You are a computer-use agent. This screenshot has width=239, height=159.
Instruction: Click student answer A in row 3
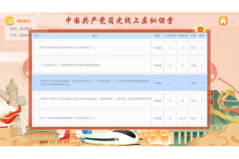click(x=170, y=83)
